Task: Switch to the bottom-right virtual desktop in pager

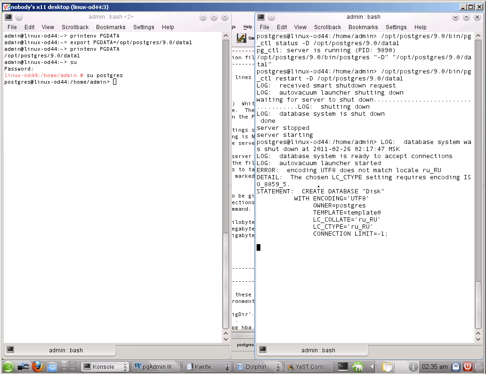Action: [x=72, y=369]
